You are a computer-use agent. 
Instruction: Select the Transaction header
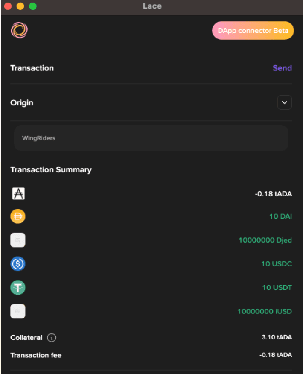32,68
